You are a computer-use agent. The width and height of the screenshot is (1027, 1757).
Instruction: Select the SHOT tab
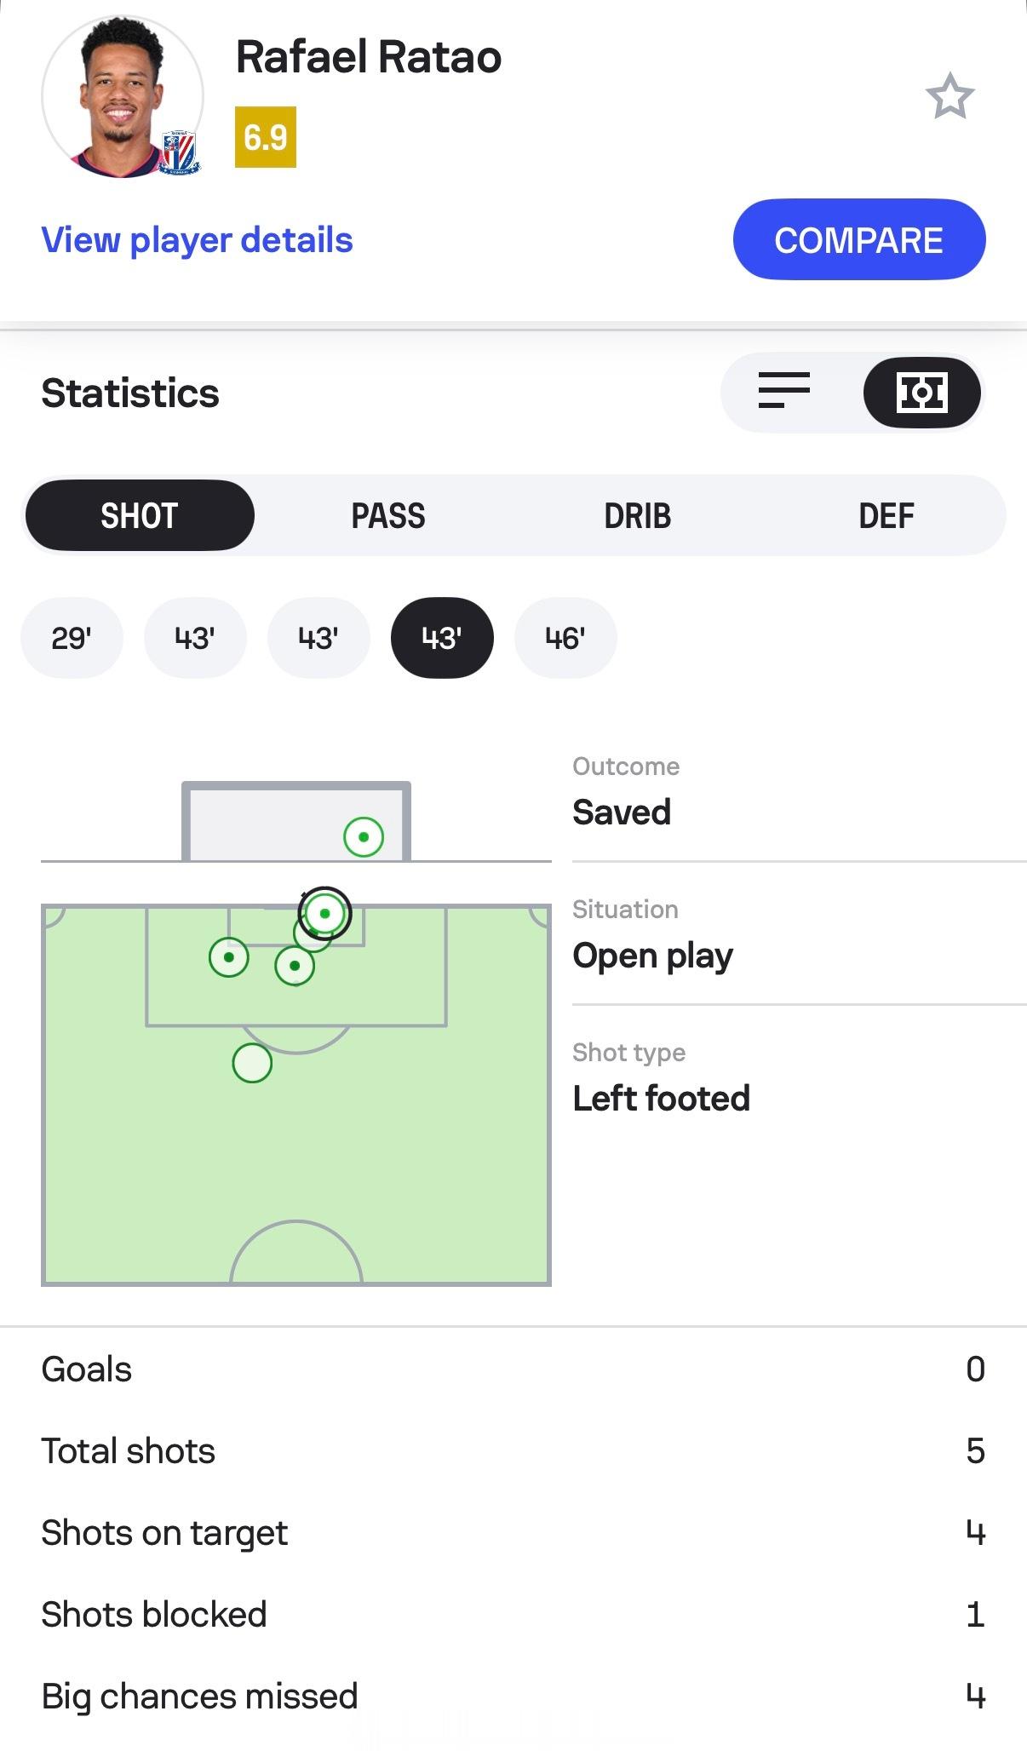coord(140,515)
